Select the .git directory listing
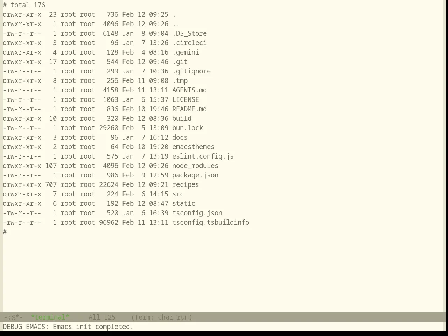This screenshot has height=336, width=448. pos(180,62)
